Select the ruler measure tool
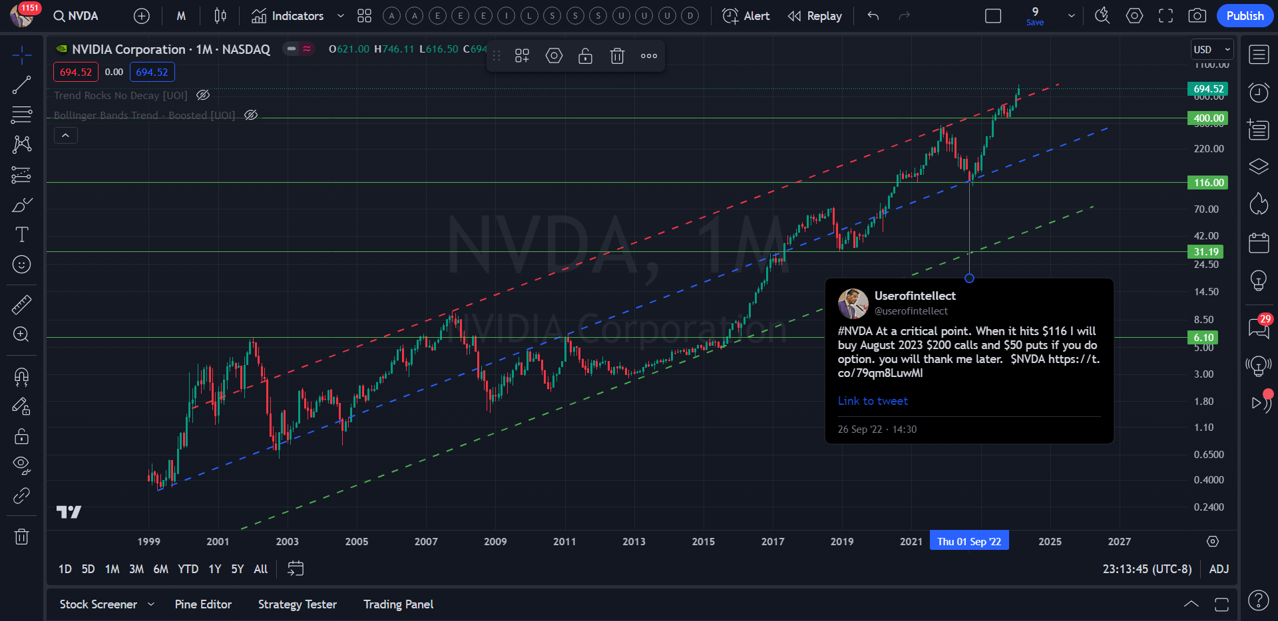1278x621 pixels. coord(22,305)
